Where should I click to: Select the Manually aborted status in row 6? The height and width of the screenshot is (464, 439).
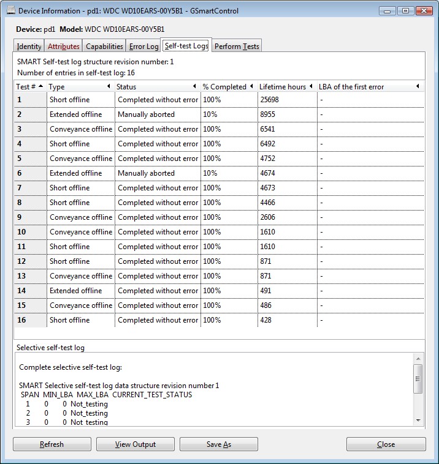[158, 173]
